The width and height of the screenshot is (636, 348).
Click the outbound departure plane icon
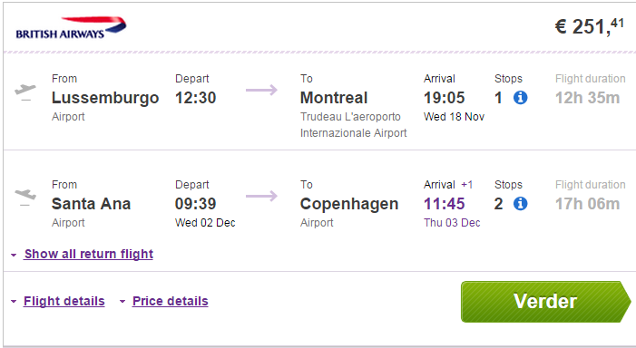click(x=25, y=92)
